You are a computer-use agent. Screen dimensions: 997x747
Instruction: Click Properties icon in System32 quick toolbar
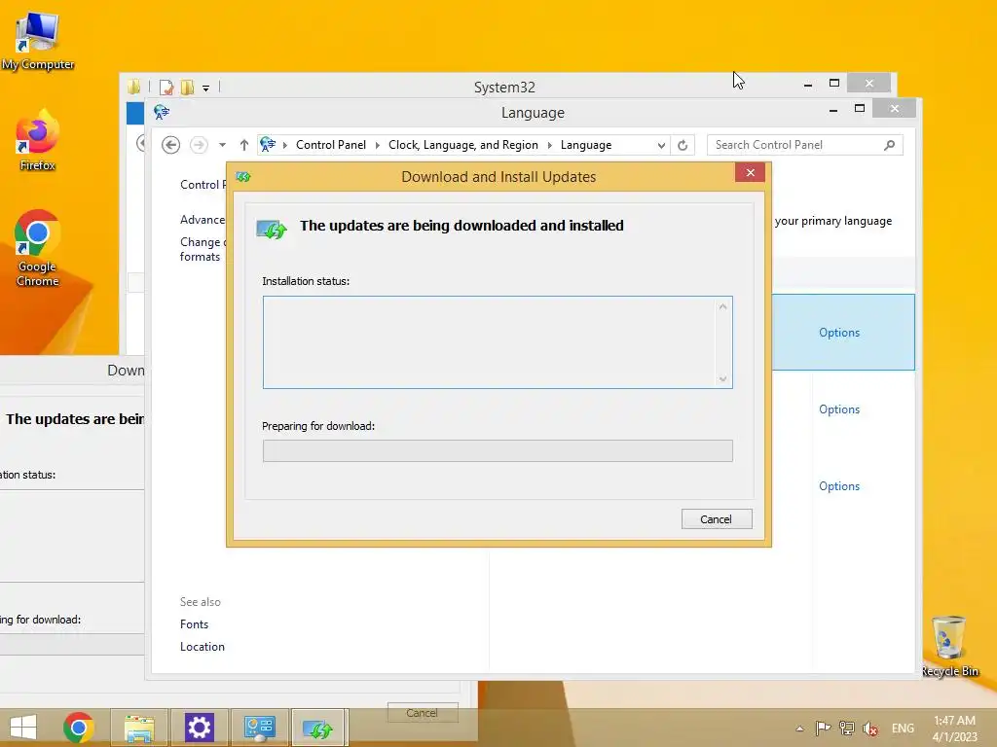(166, 87)
